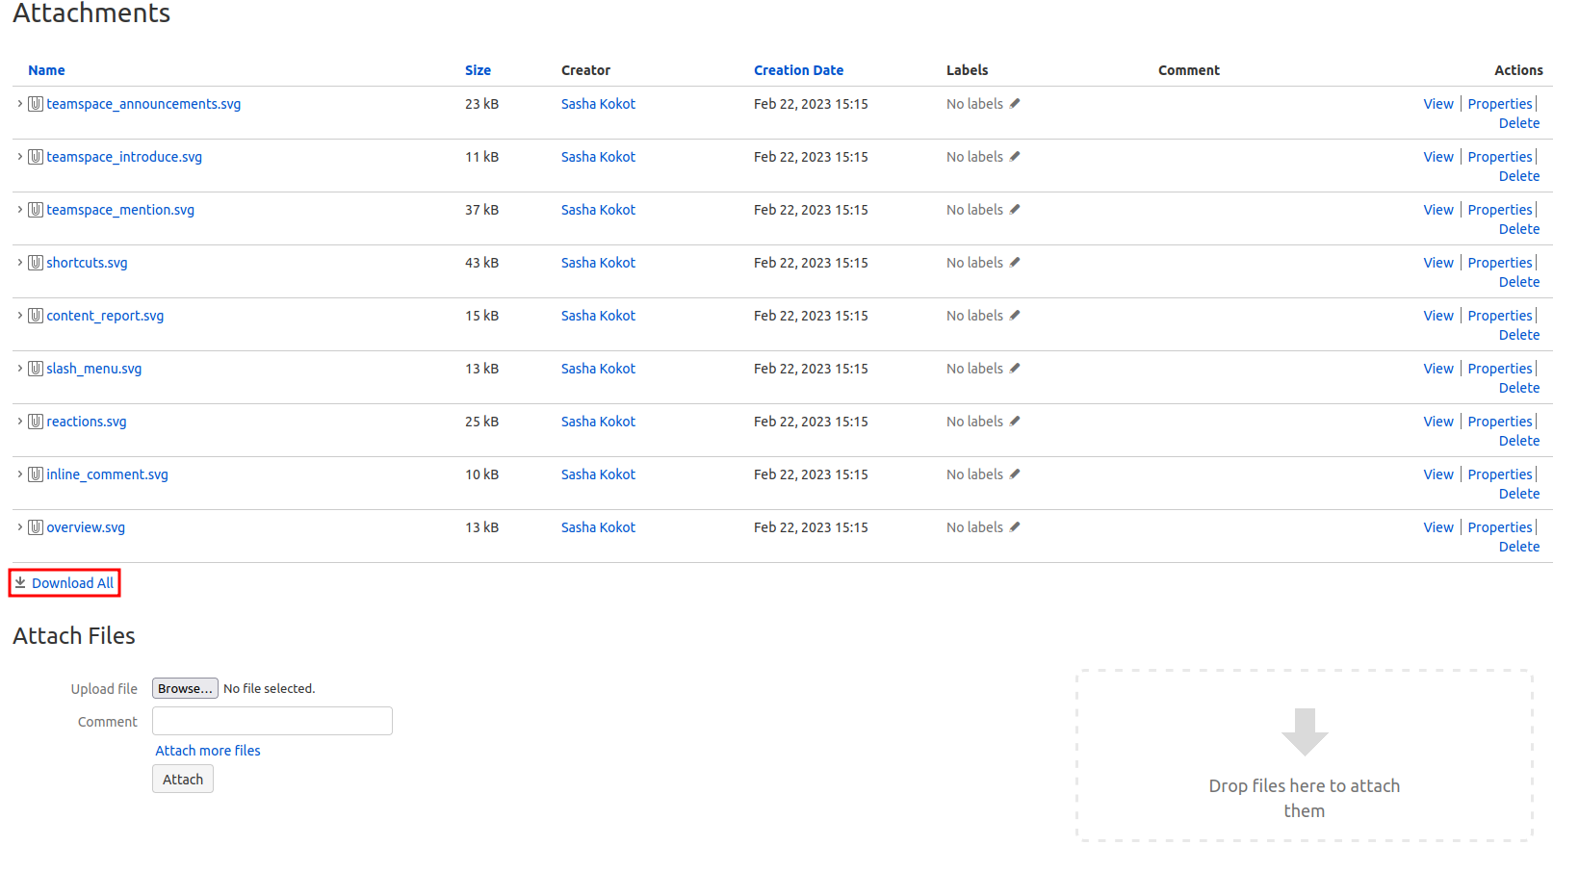The width and height of the screenshot is (1579, 871).
Task: Click edit labels pencil for teamspace_announcements.svg
Action: click(1014, 104)
